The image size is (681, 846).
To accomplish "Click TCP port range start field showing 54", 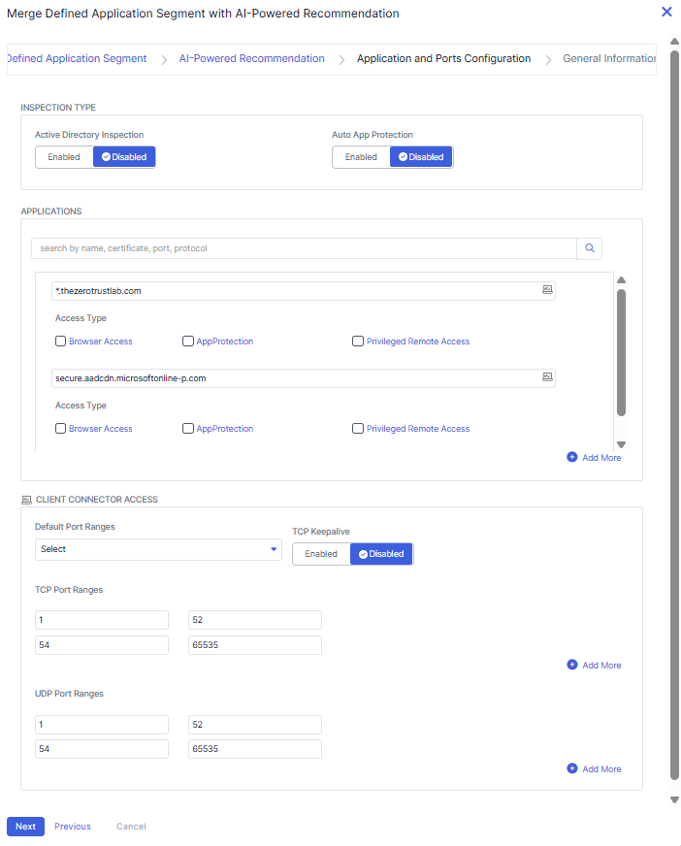I will (102, 645).
